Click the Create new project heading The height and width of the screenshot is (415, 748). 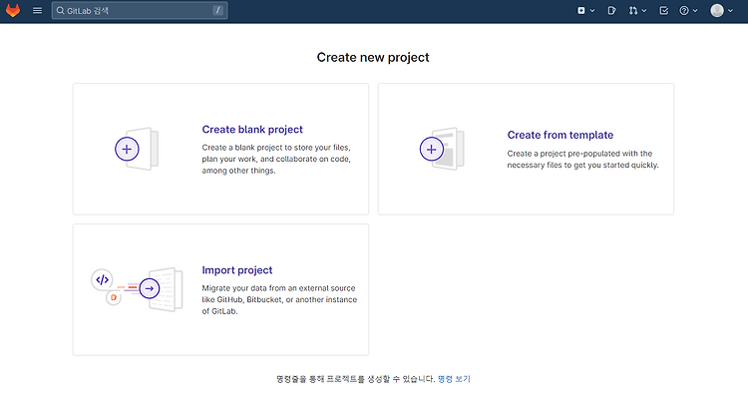tap(373, 57)
